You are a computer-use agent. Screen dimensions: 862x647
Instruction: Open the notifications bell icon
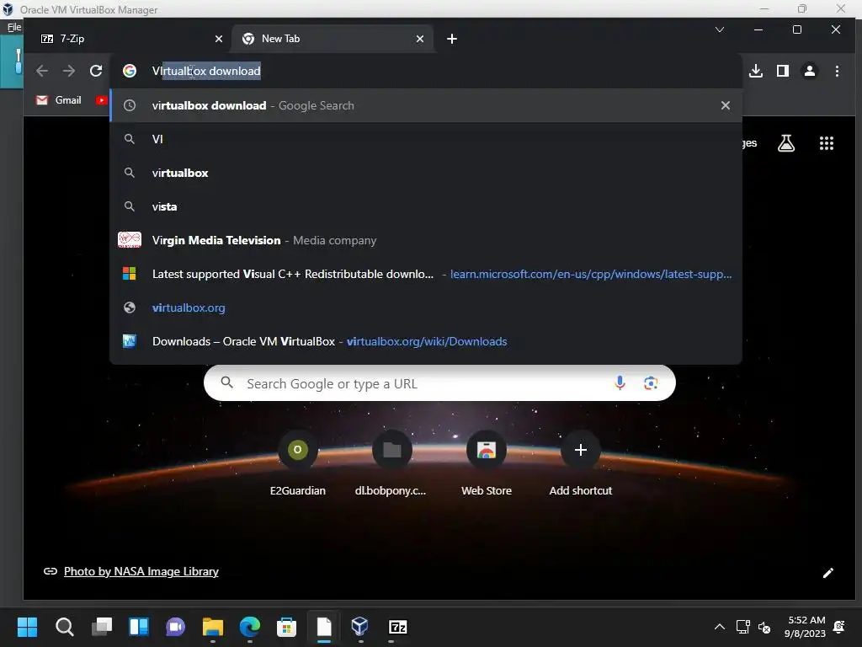point(839,627)
